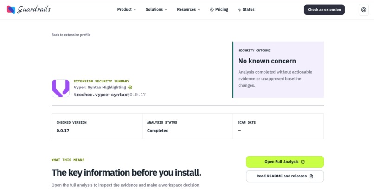Open the Status page
Screen dimensions: 374x189
click(x=246, y=10)
